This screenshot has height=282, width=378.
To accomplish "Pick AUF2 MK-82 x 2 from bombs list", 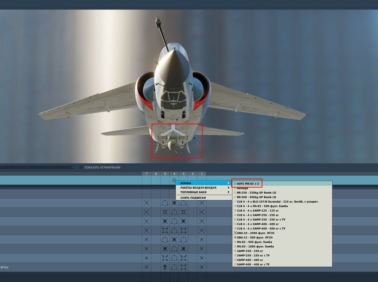I will tap(282, 184).
